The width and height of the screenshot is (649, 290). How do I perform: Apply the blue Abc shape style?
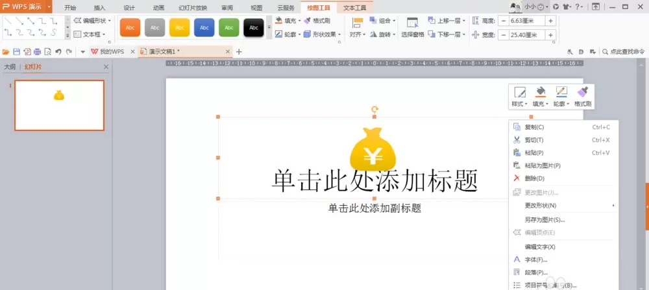[204, 28]
